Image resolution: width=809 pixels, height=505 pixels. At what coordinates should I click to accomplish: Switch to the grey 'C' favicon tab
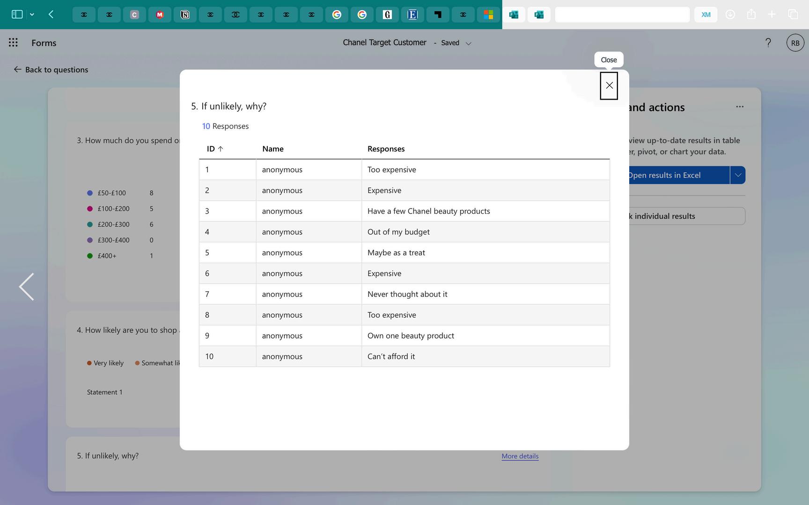pyautogui.click(x=134, y=14)
